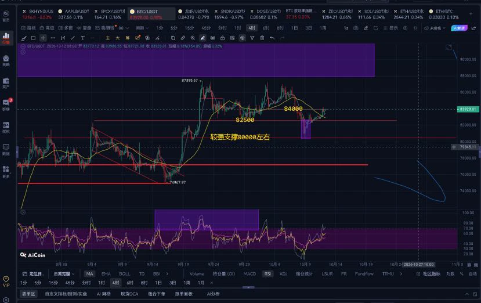Viewport: 481px width, 303px height.
Task: Open the bar-chart market icon in the sidebar
Action: coord(6,38)
